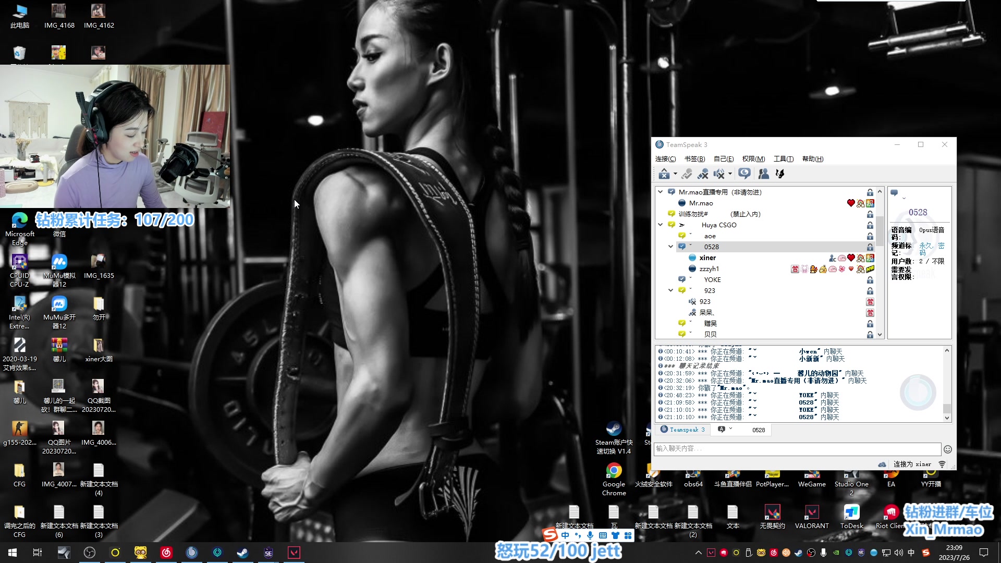Open the VALORANT desktop shortcut
Viewport: 1001px width, 563px height.
812,517
